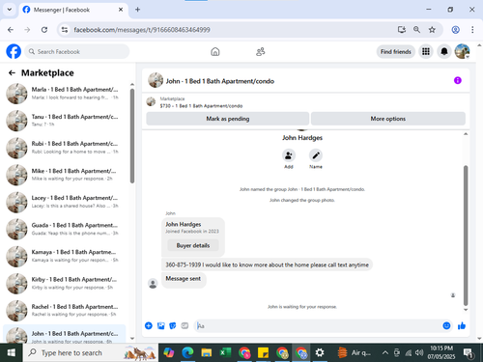Go to the Home feed icon
This screenshot has height=362, width=483.
(x=215, y=51)
